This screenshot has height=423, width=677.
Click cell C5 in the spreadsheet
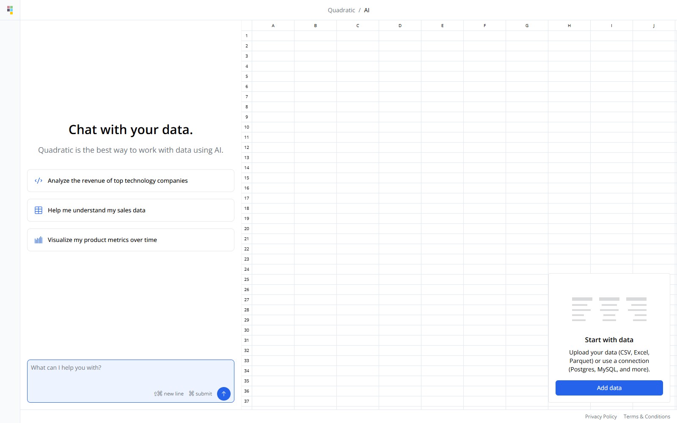click(358, 77)
